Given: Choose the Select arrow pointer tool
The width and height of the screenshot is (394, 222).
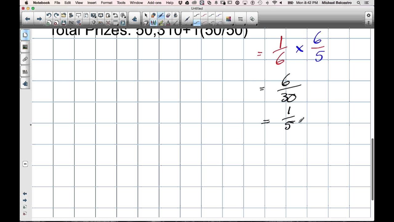Looking at the screenshot, I should click(146, 15).
